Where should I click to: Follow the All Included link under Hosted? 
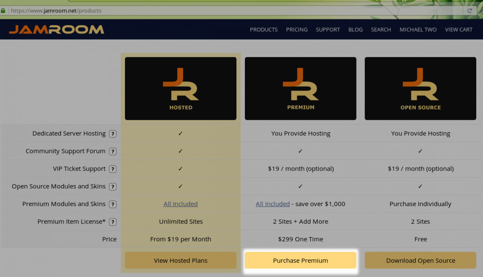coord(180,204)
